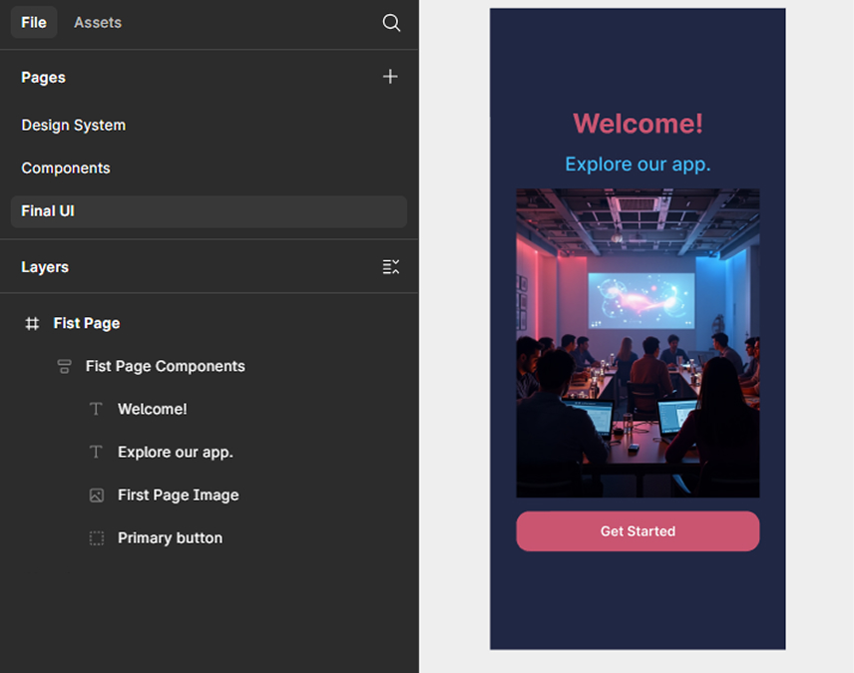This screenshot has height=673, width=854.
Task: Open the Components page
Action: click(210, 168)
